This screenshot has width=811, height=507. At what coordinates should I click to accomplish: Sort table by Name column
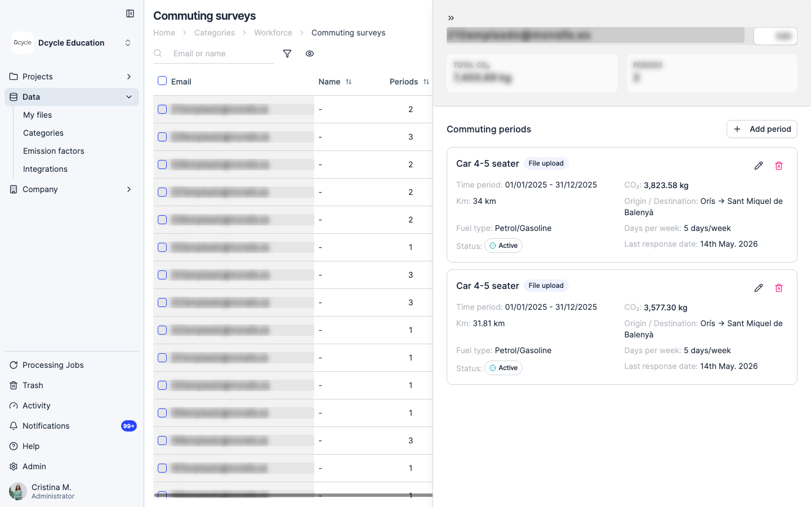(x=349, y=82)
